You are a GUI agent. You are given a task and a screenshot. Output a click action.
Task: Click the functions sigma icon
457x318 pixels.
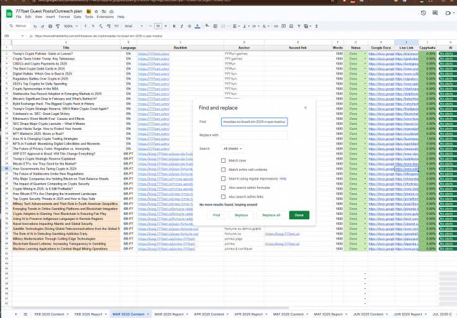tap(316, 26)
